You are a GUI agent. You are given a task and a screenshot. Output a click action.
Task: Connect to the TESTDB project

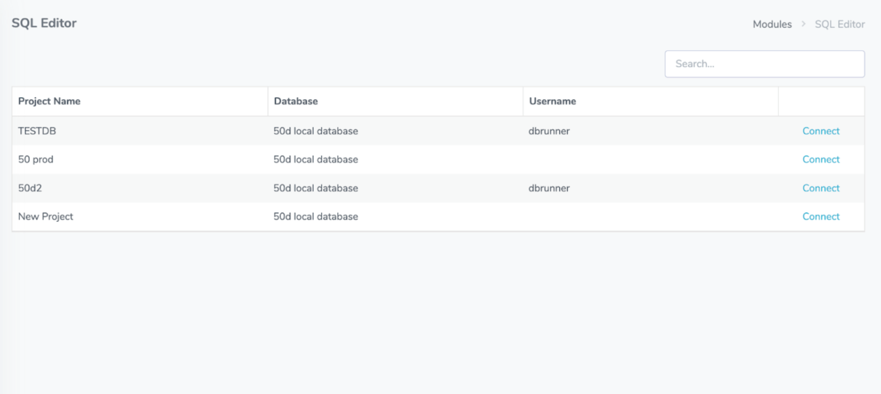(820, 131)
